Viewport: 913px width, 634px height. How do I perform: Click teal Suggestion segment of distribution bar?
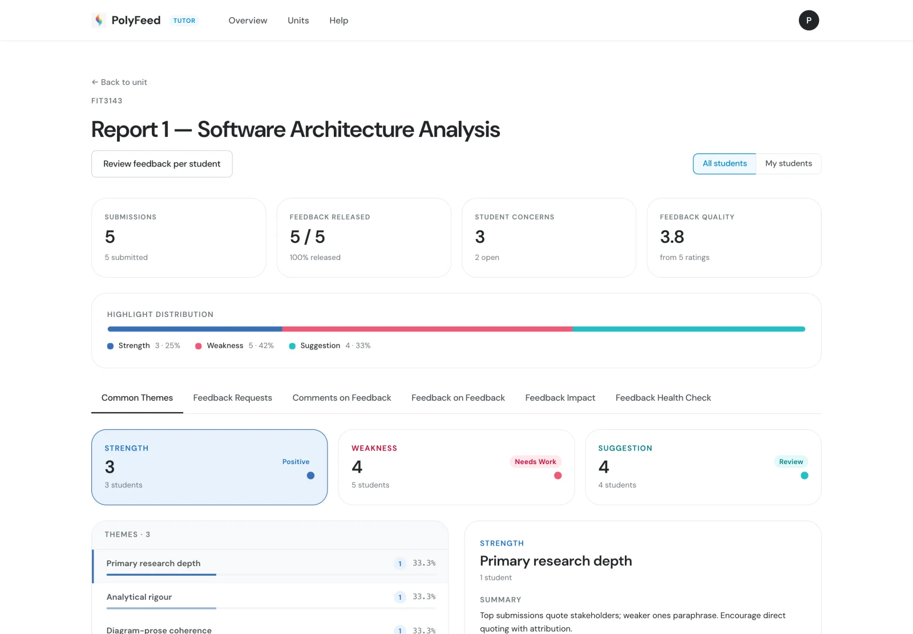pyautogui.click(x=689, y=329)
